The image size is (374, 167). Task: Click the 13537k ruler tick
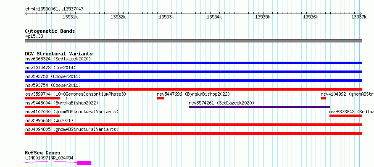click(x=359, y=17)
